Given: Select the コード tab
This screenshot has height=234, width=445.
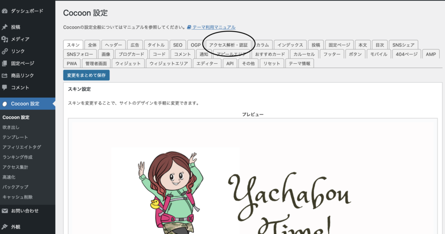Looking at the screenshot, I should [x=159, y=54].
